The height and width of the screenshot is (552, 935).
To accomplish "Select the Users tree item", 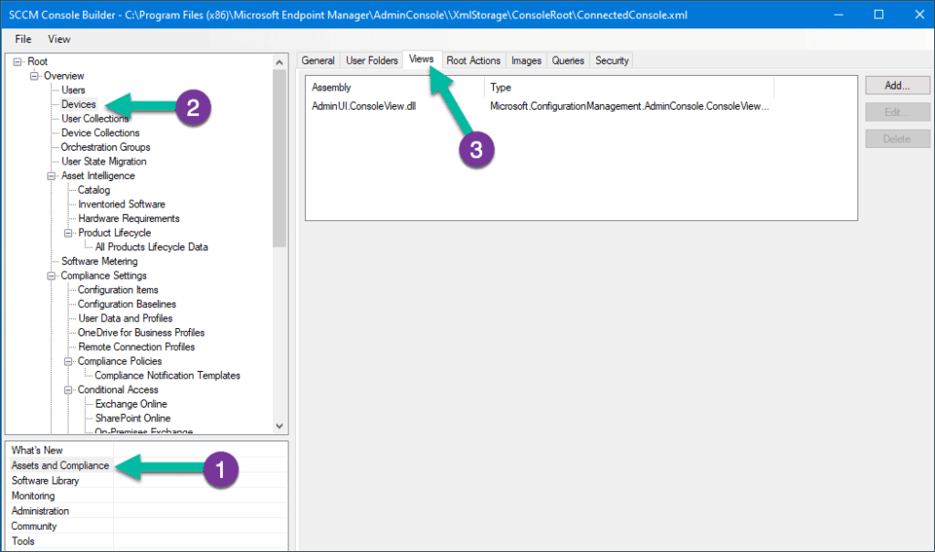I will pos(73,90).
